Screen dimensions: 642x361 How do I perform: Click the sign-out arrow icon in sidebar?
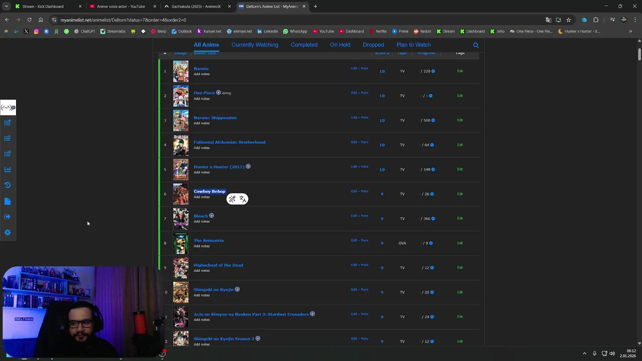click(x=8, y=217)
